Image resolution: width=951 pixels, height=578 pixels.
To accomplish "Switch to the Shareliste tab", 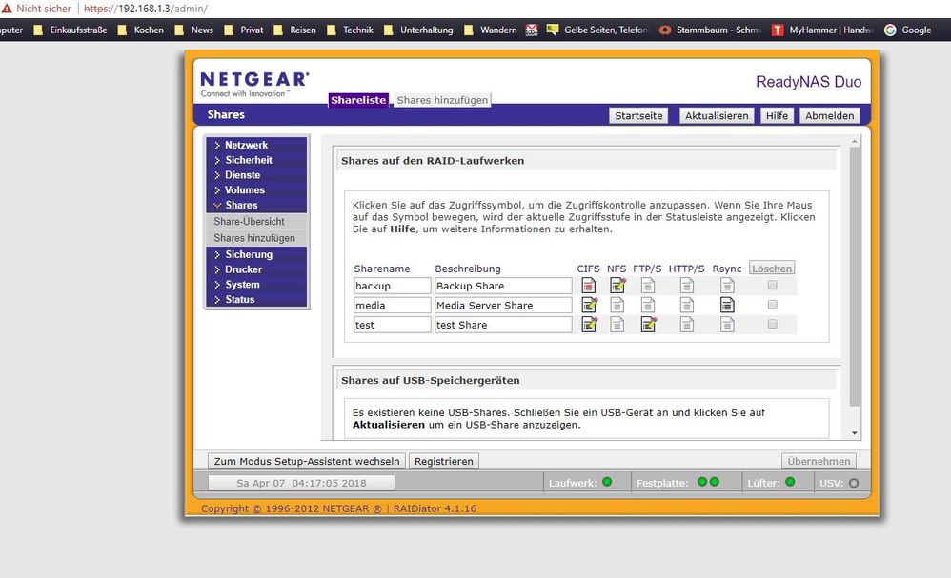I will (358, 100).
